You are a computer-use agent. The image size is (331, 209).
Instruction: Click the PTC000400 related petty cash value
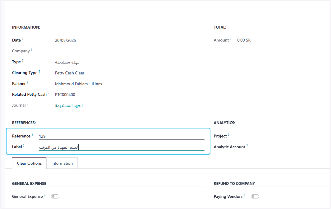pyautogui.click(x=65, y=95)
